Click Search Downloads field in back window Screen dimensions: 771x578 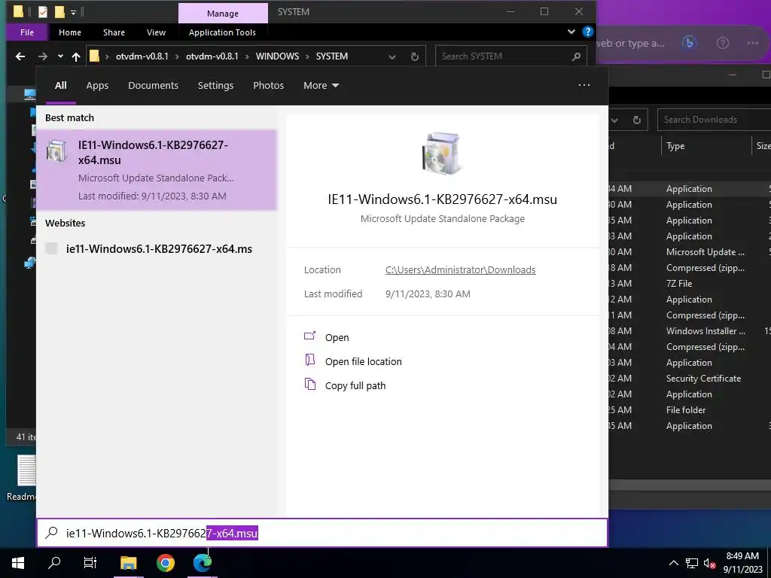click(x=714, y=120)
